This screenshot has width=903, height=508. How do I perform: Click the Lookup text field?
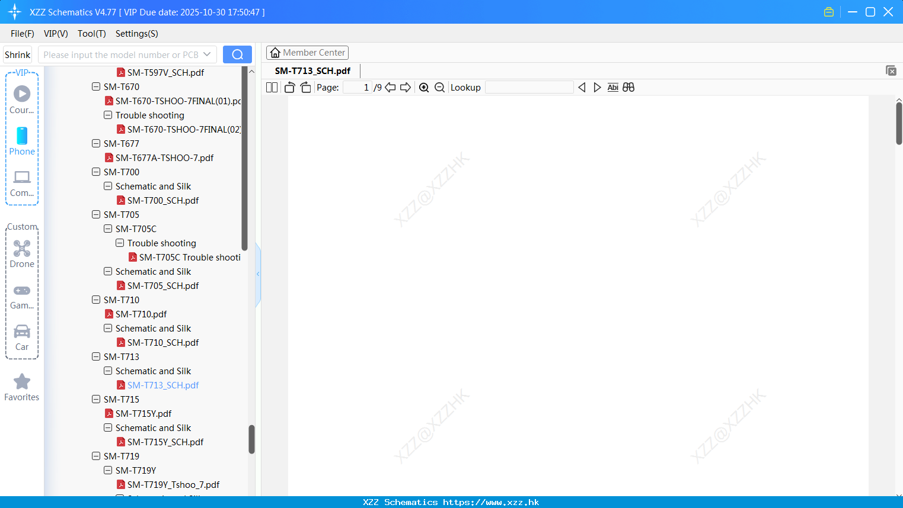(x=529, y=88)
